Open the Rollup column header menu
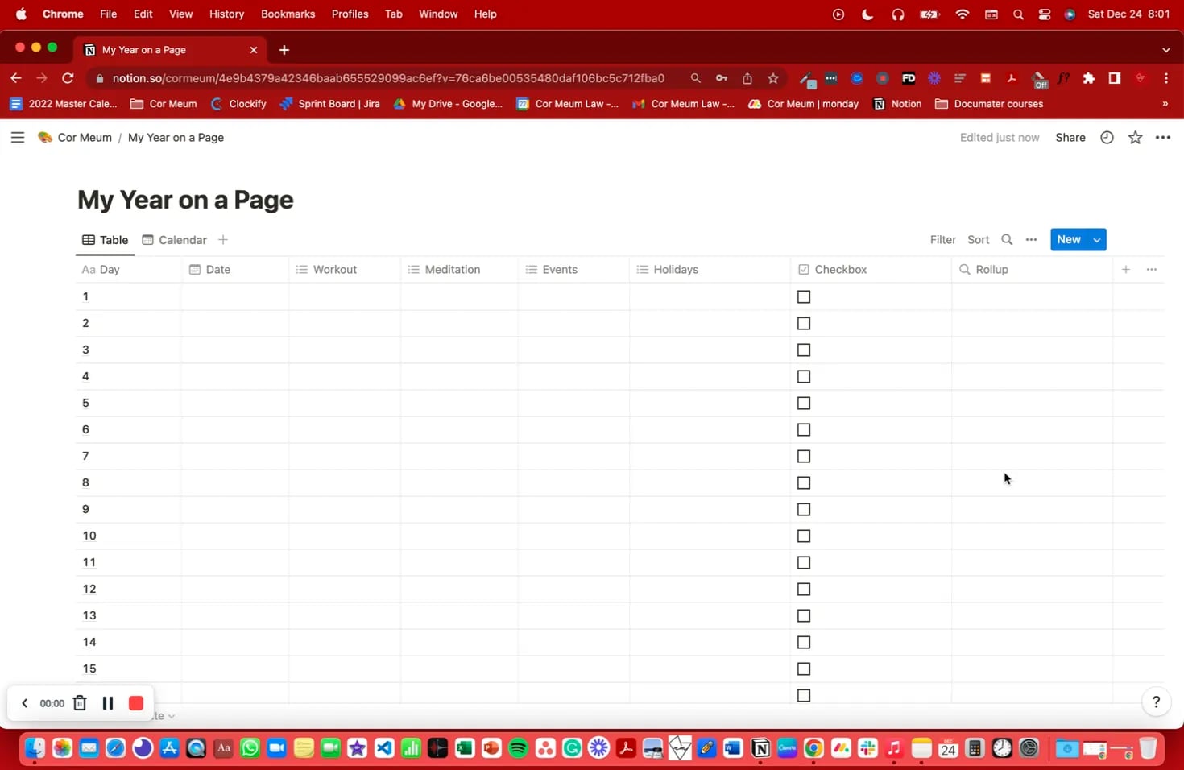This screenshot has height=770, width=1184. point(1032,270)
